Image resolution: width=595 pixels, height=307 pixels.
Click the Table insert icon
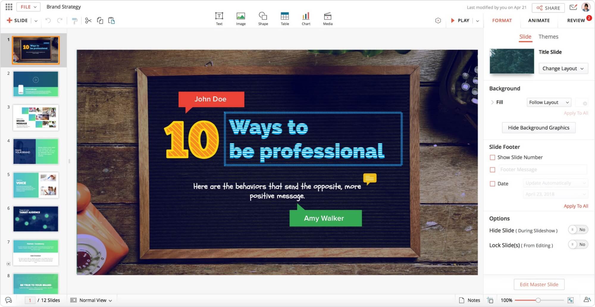click(285, 16)
